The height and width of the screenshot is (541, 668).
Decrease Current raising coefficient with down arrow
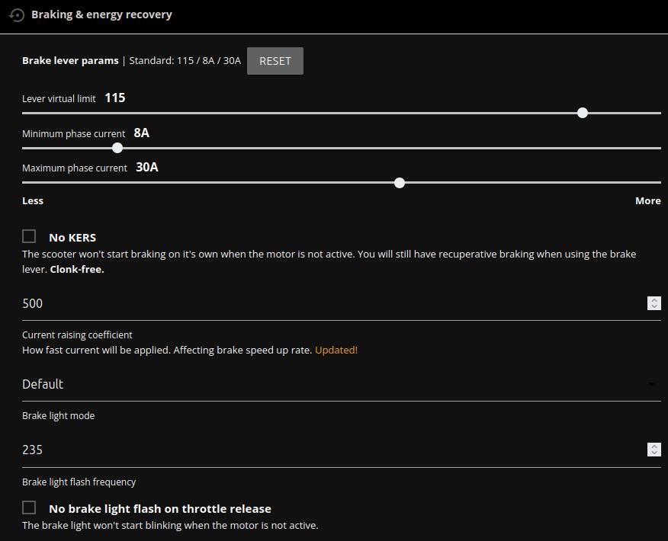(x=654, y=306)
